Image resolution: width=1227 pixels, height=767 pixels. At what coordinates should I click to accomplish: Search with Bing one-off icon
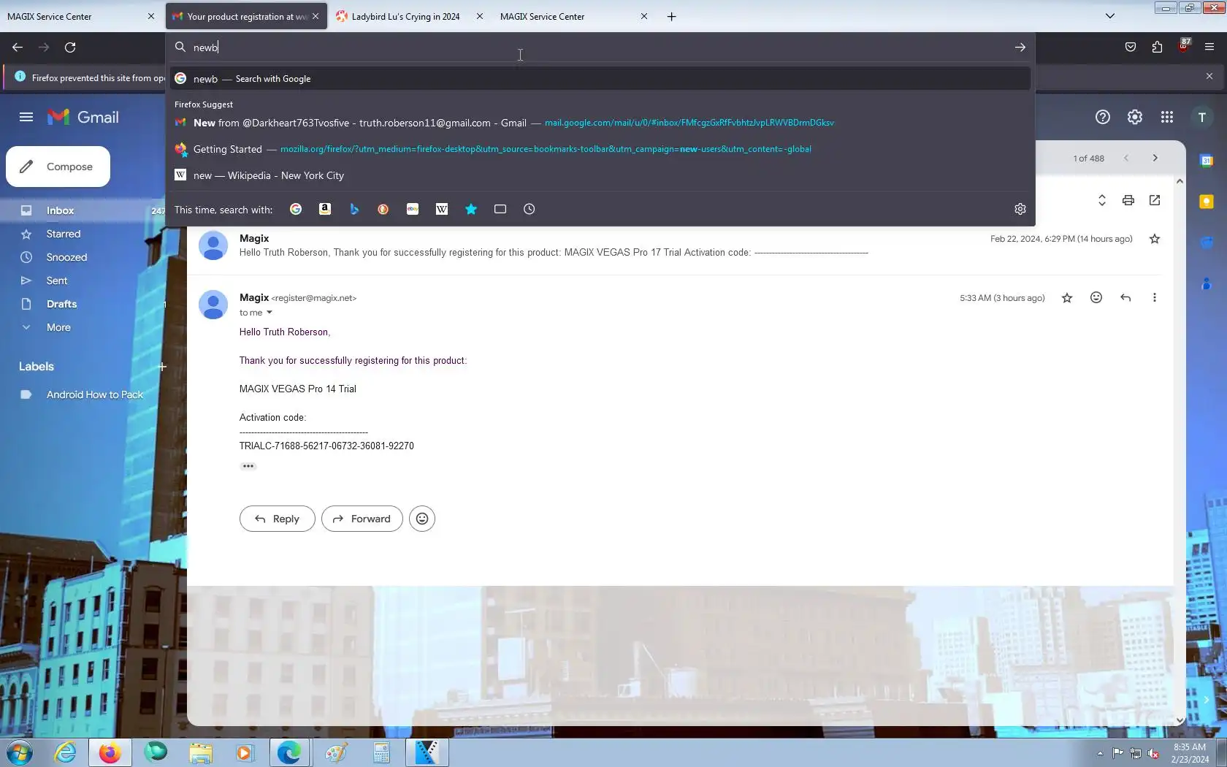354,210
